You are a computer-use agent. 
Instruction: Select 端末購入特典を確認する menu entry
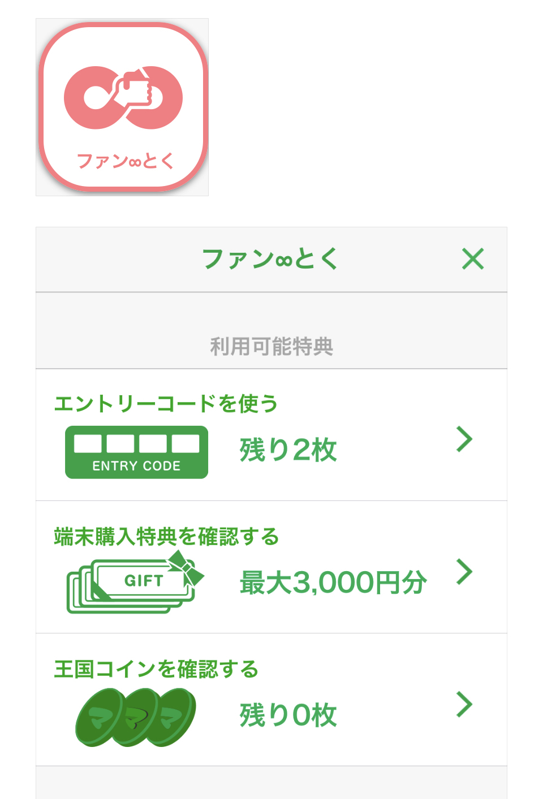166,537
